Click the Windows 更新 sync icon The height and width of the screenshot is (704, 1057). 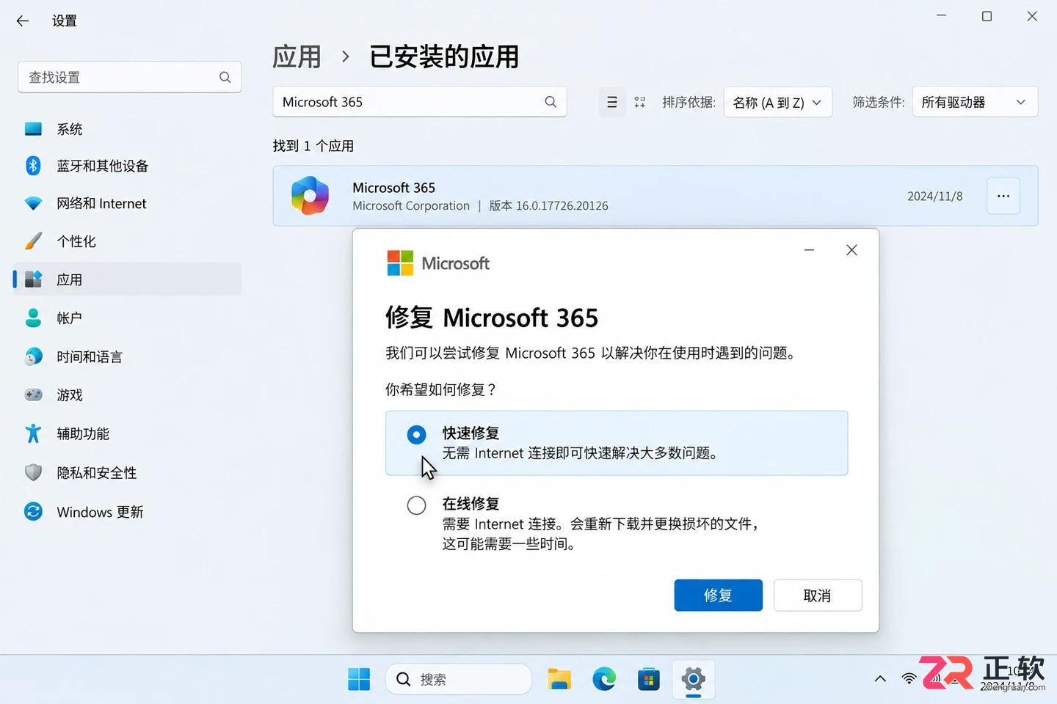[x=33, y=511]
